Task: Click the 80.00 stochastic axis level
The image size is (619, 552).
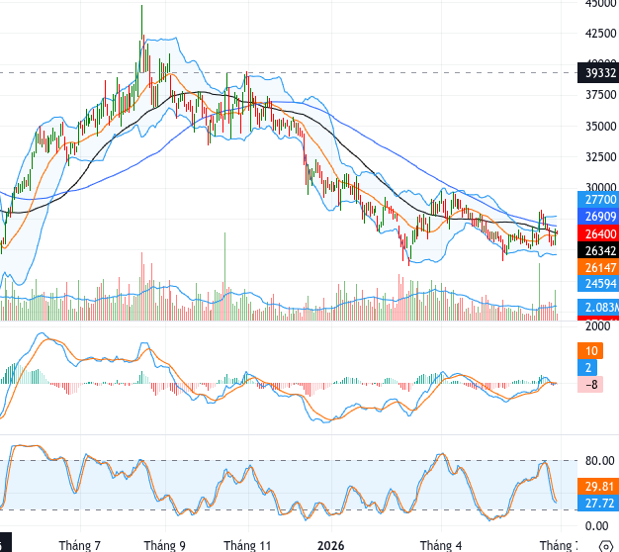Action: tap(599, 461)
